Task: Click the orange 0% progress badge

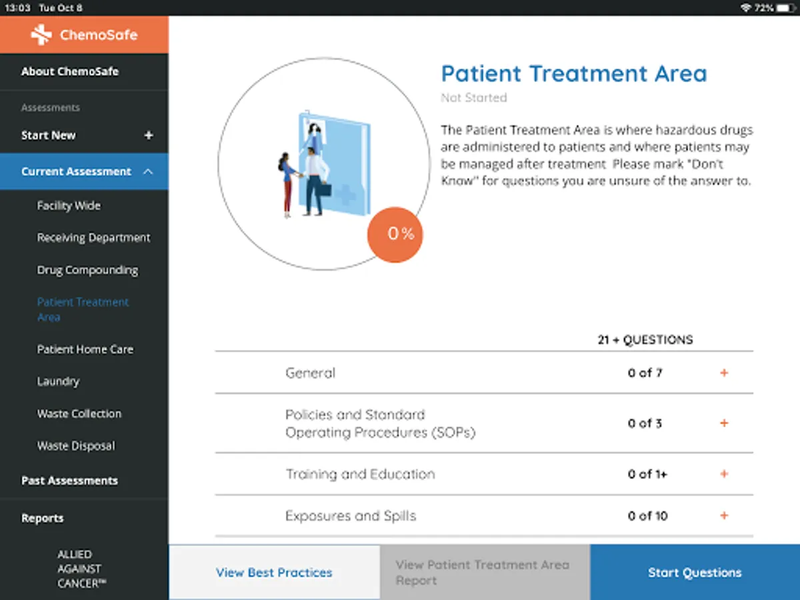Action: [x=395, y=234]
